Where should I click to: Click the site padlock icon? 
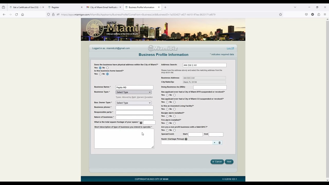tap(53, 14)
